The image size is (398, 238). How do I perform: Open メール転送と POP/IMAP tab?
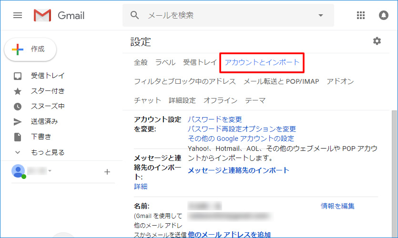point(281,81)
